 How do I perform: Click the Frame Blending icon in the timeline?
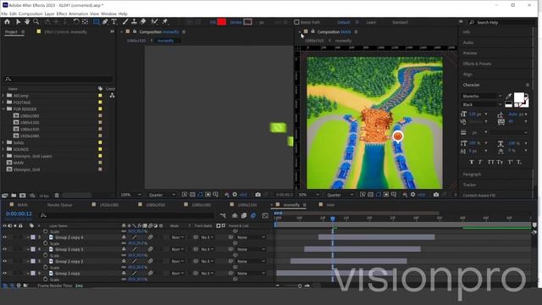244,215
